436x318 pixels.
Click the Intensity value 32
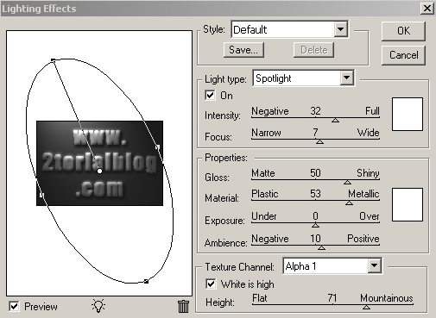[315, 111]
